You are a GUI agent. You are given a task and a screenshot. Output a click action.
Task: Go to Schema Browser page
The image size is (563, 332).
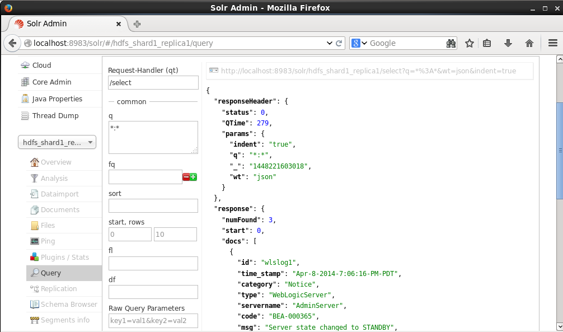tap(64, 305)
